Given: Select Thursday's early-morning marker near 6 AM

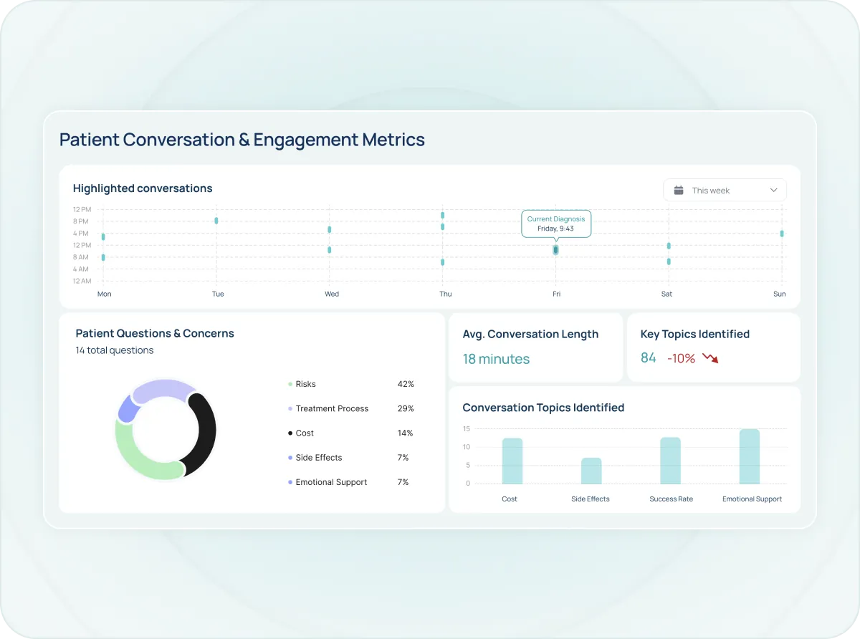Looking at the screenshot, I should click(443, 262).
